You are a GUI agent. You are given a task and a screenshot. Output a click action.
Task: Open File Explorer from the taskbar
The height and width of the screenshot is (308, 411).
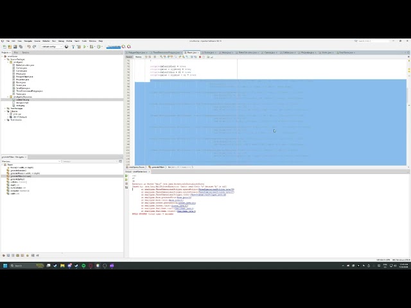[62, 266]
